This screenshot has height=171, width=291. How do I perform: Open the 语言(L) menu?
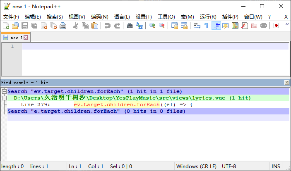pos(122,17)
